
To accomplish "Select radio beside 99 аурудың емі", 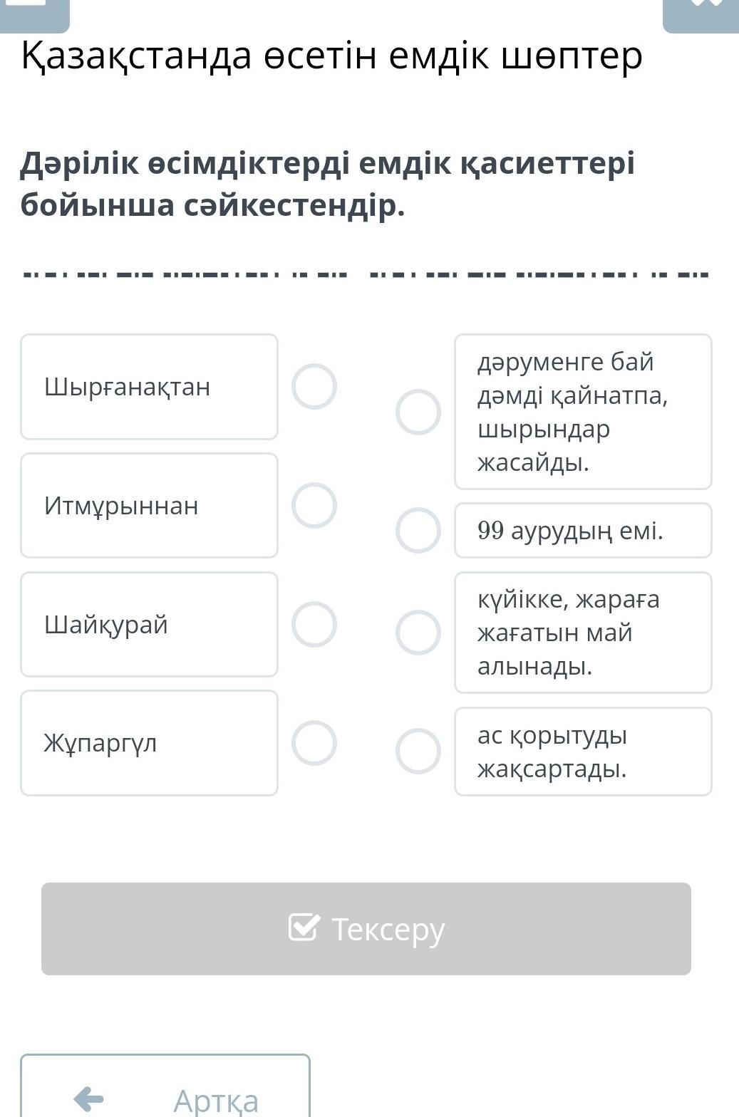I will 418,531.
